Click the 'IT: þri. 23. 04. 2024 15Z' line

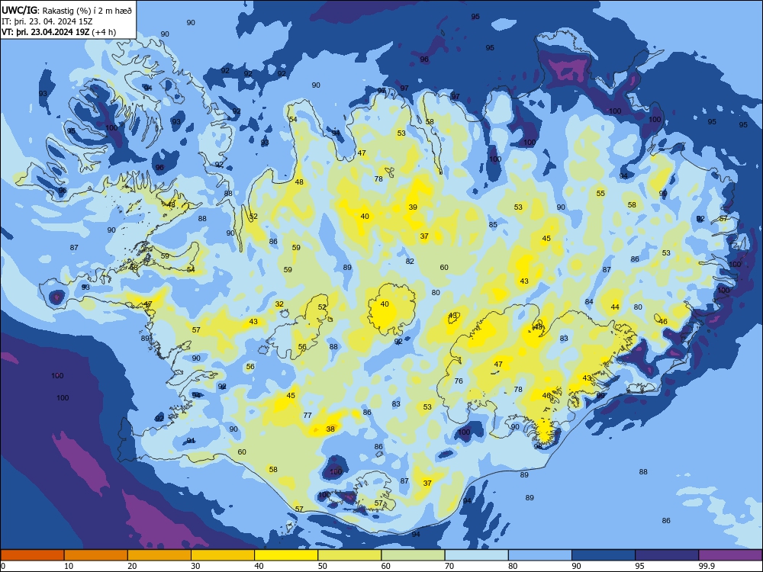tap(47, 21)
